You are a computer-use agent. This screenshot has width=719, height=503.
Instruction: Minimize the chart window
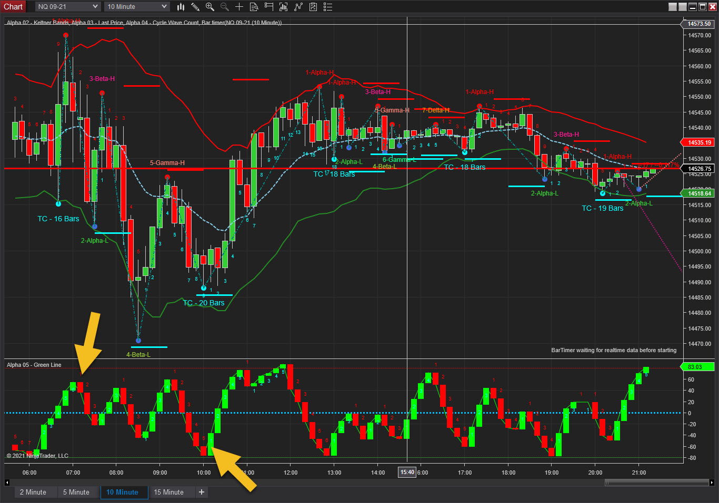point(693,7)
